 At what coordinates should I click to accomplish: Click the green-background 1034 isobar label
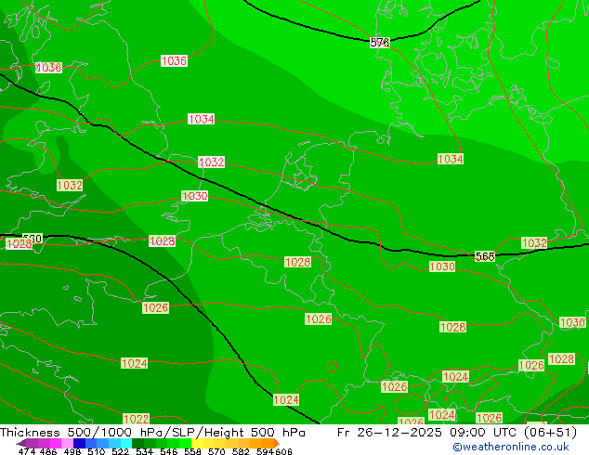(x=451, y=159)
